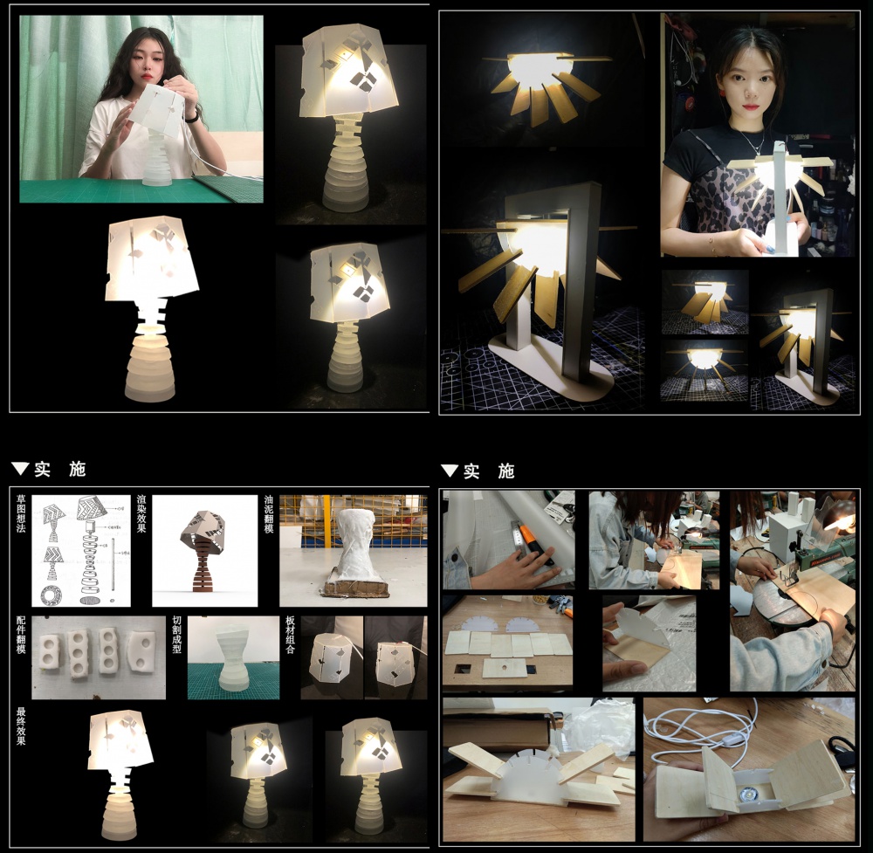
Task: Click the 配件翻模 label
Action: coord(22,639)
